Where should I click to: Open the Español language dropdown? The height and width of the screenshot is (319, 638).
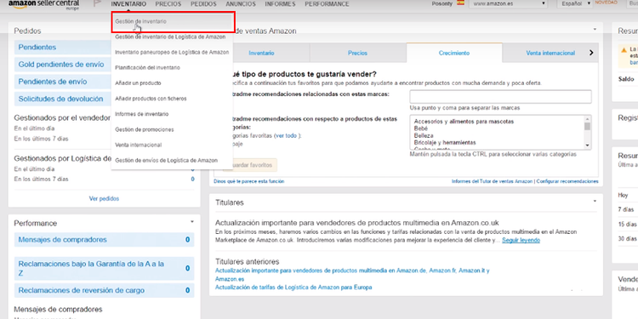574,3
